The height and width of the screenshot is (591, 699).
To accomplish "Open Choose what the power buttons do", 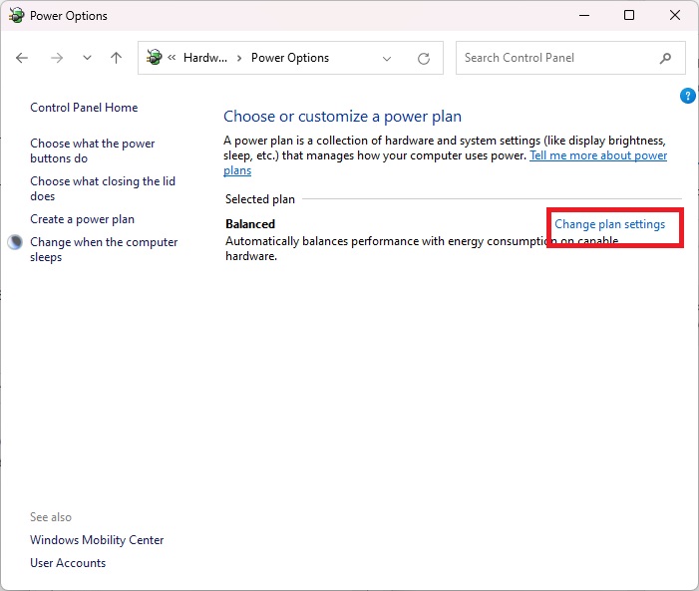I will (93, 150).
